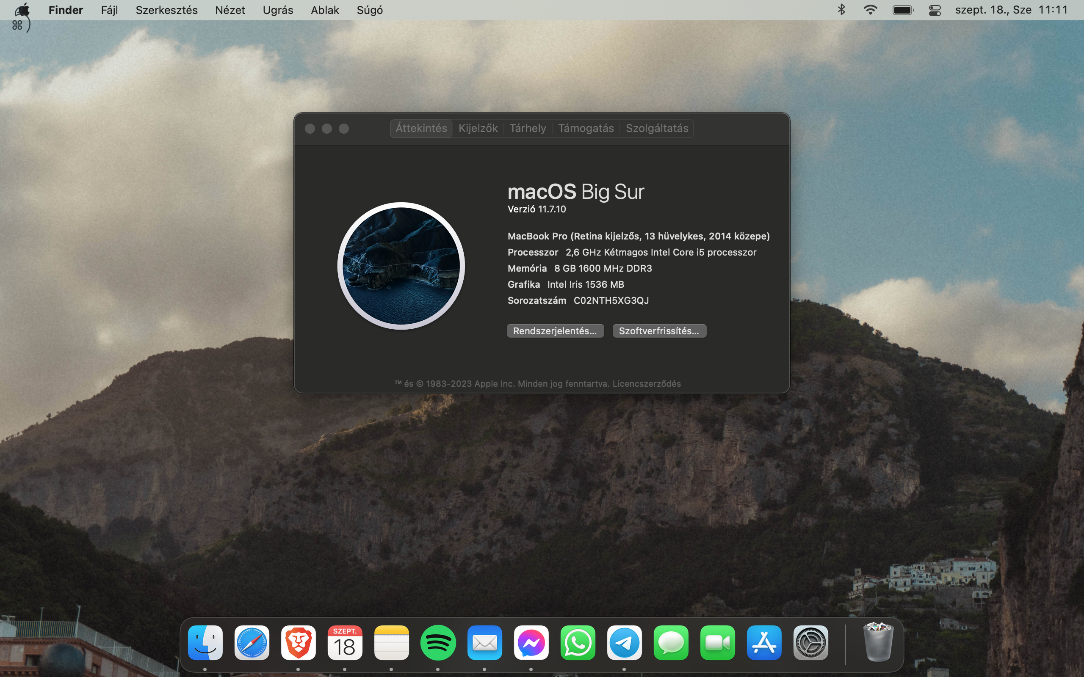
Task: Launch WhatsApp from the Dock
Action: point(578,643)
